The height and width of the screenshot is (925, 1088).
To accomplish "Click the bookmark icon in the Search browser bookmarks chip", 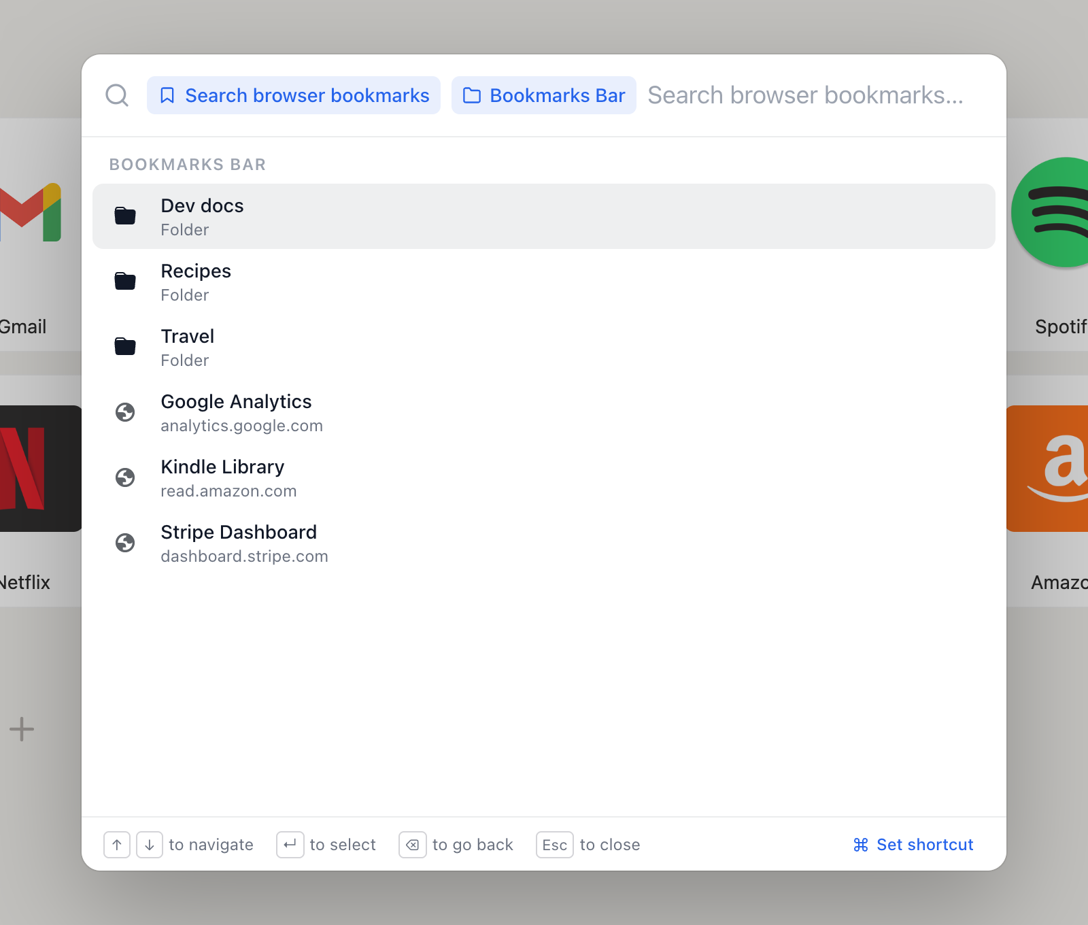I will [x=167, y=95].
